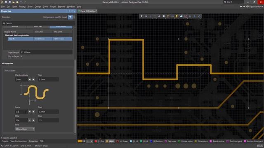Click the save all documents icon
Screen dimensions: 264x148
pos(9,2)
